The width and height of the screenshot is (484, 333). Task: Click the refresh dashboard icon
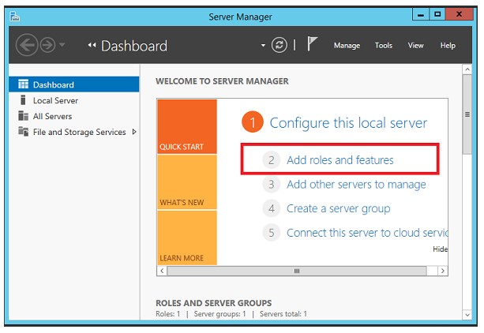[x=279, y=45]
